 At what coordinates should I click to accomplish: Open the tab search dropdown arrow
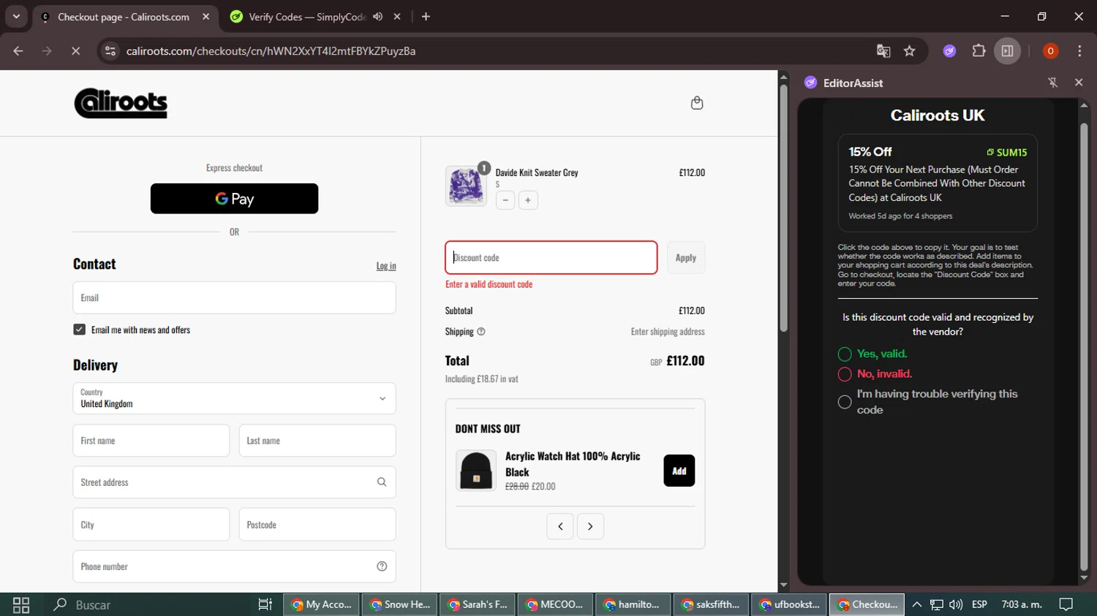coord(16,16)
